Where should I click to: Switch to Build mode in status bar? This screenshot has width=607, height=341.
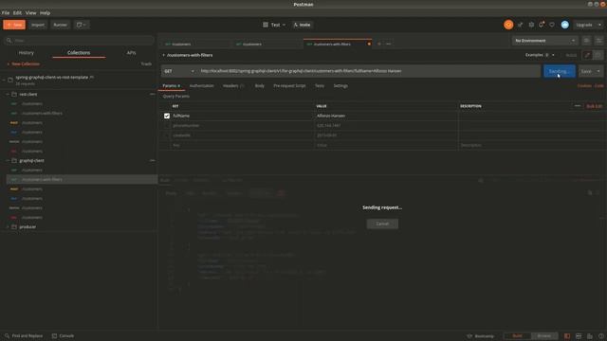[517, 336]
